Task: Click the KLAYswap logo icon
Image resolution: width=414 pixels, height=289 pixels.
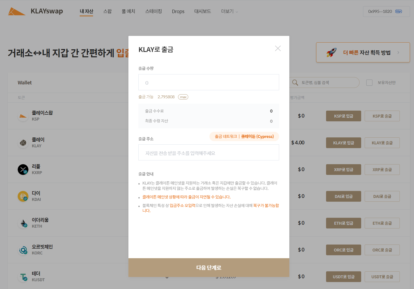Action: pos(17,11)
